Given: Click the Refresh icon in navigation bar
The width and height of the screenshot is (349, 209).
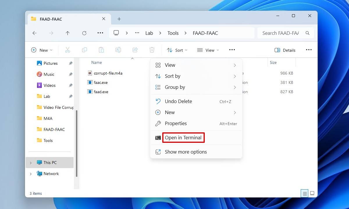Looking at the screenshot, I should point(84,33).
